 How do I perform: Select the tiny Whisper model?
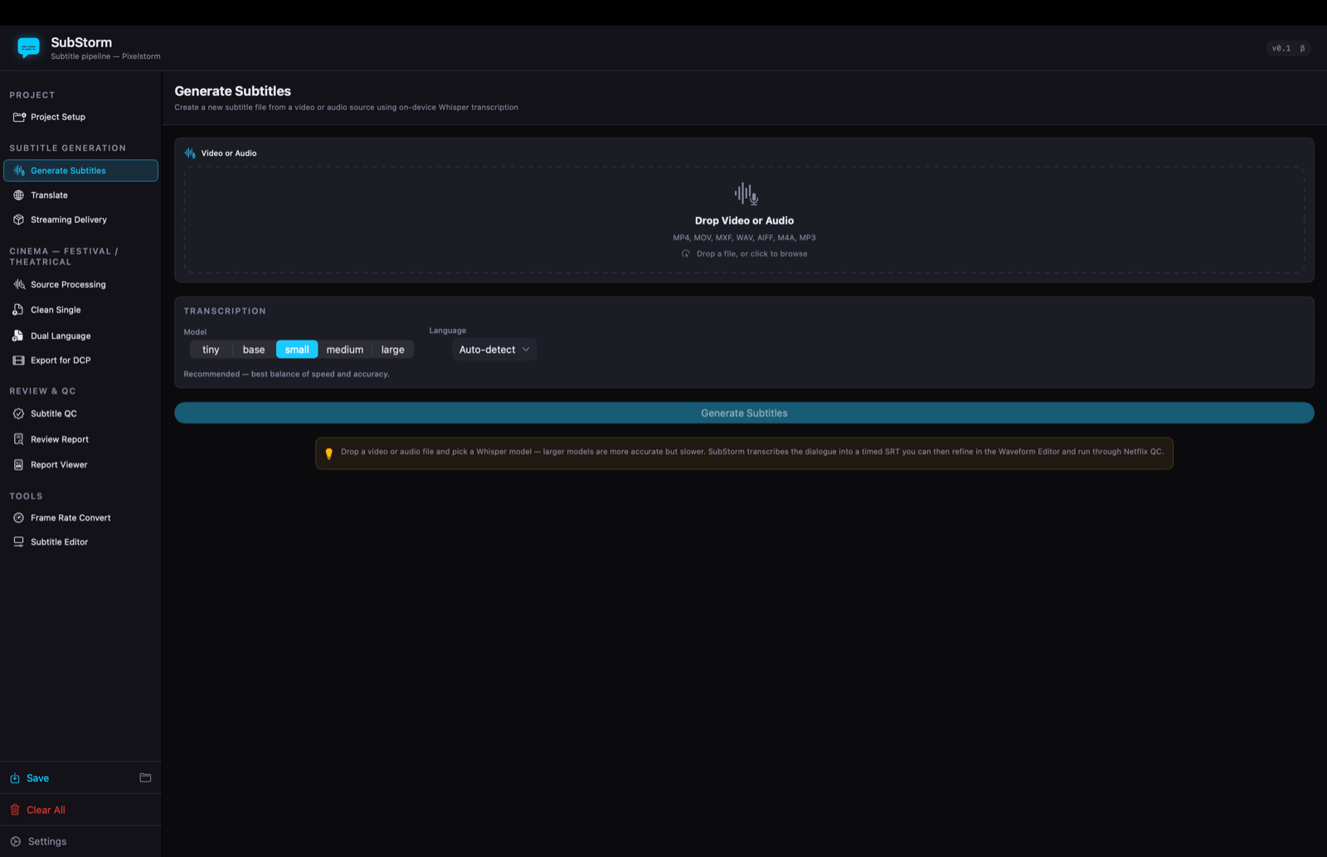[211, 350]
